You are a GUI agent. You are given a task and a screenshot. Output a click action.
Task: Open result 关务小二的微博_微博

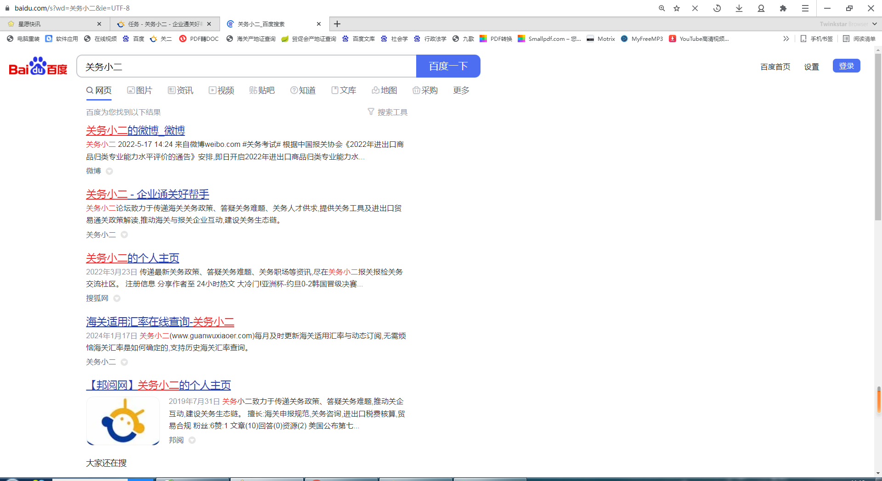click(136, 130)
